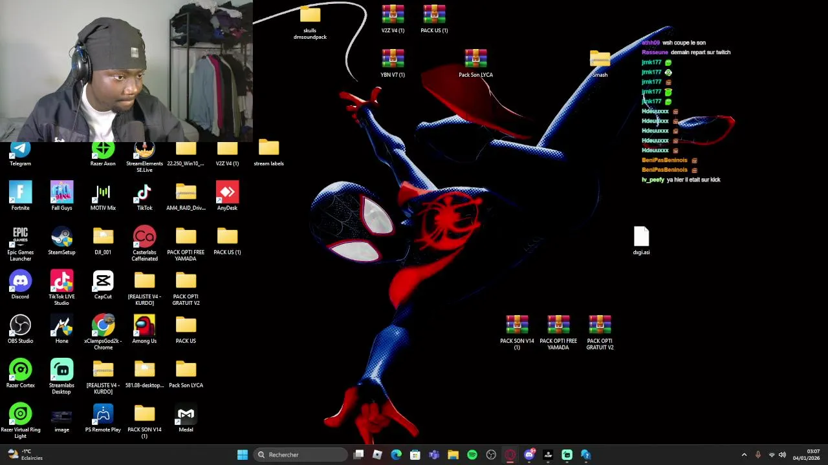Launch the PS Remote Play shortcut
828x465 pixels.
pos(103,418)
